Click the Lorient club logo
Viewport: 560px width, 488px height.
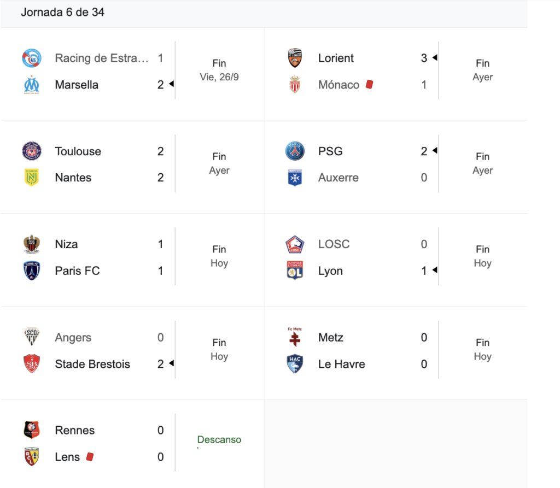[x=295, y=58]
